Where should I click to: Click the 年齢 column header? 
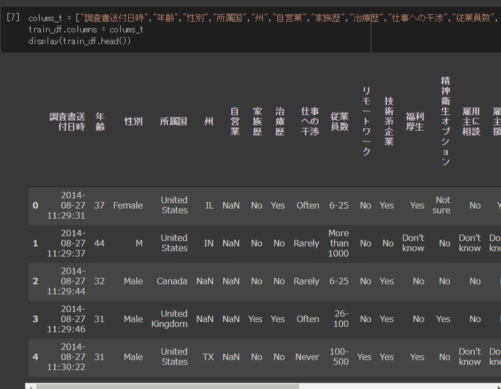[x=100, y=122]
